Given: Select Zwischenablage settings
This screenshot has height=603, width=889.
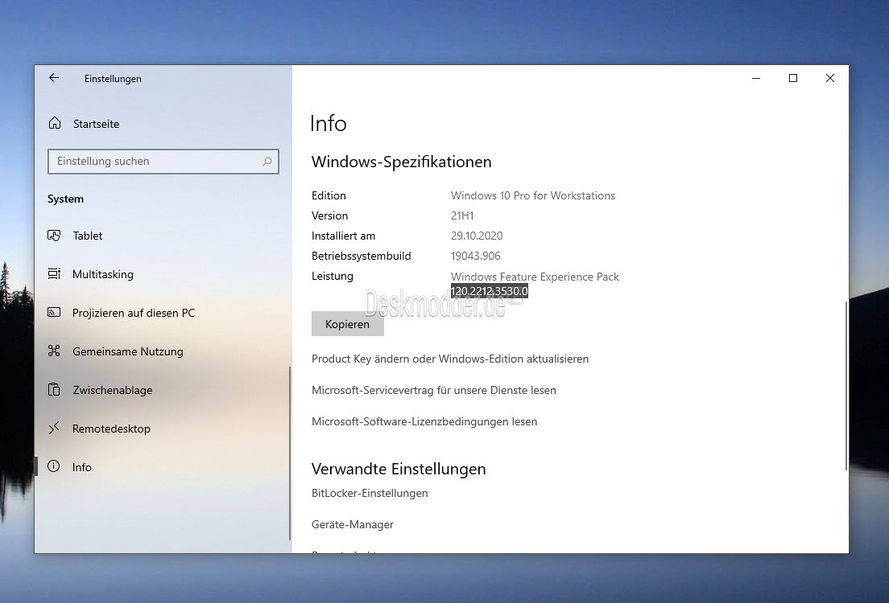Looking at the screenshot, I should click(x=112, y=390).
